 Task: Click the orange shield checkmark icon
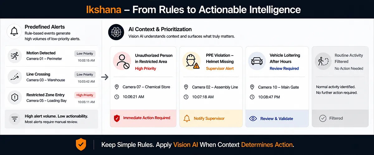click(81, 144)
